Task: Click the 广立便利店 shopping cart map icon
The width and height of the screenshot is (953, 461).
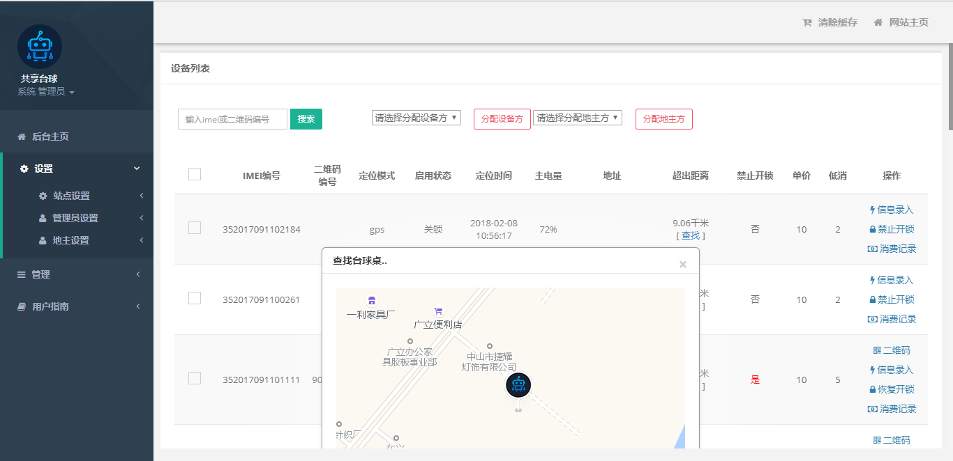Action: 438,311
